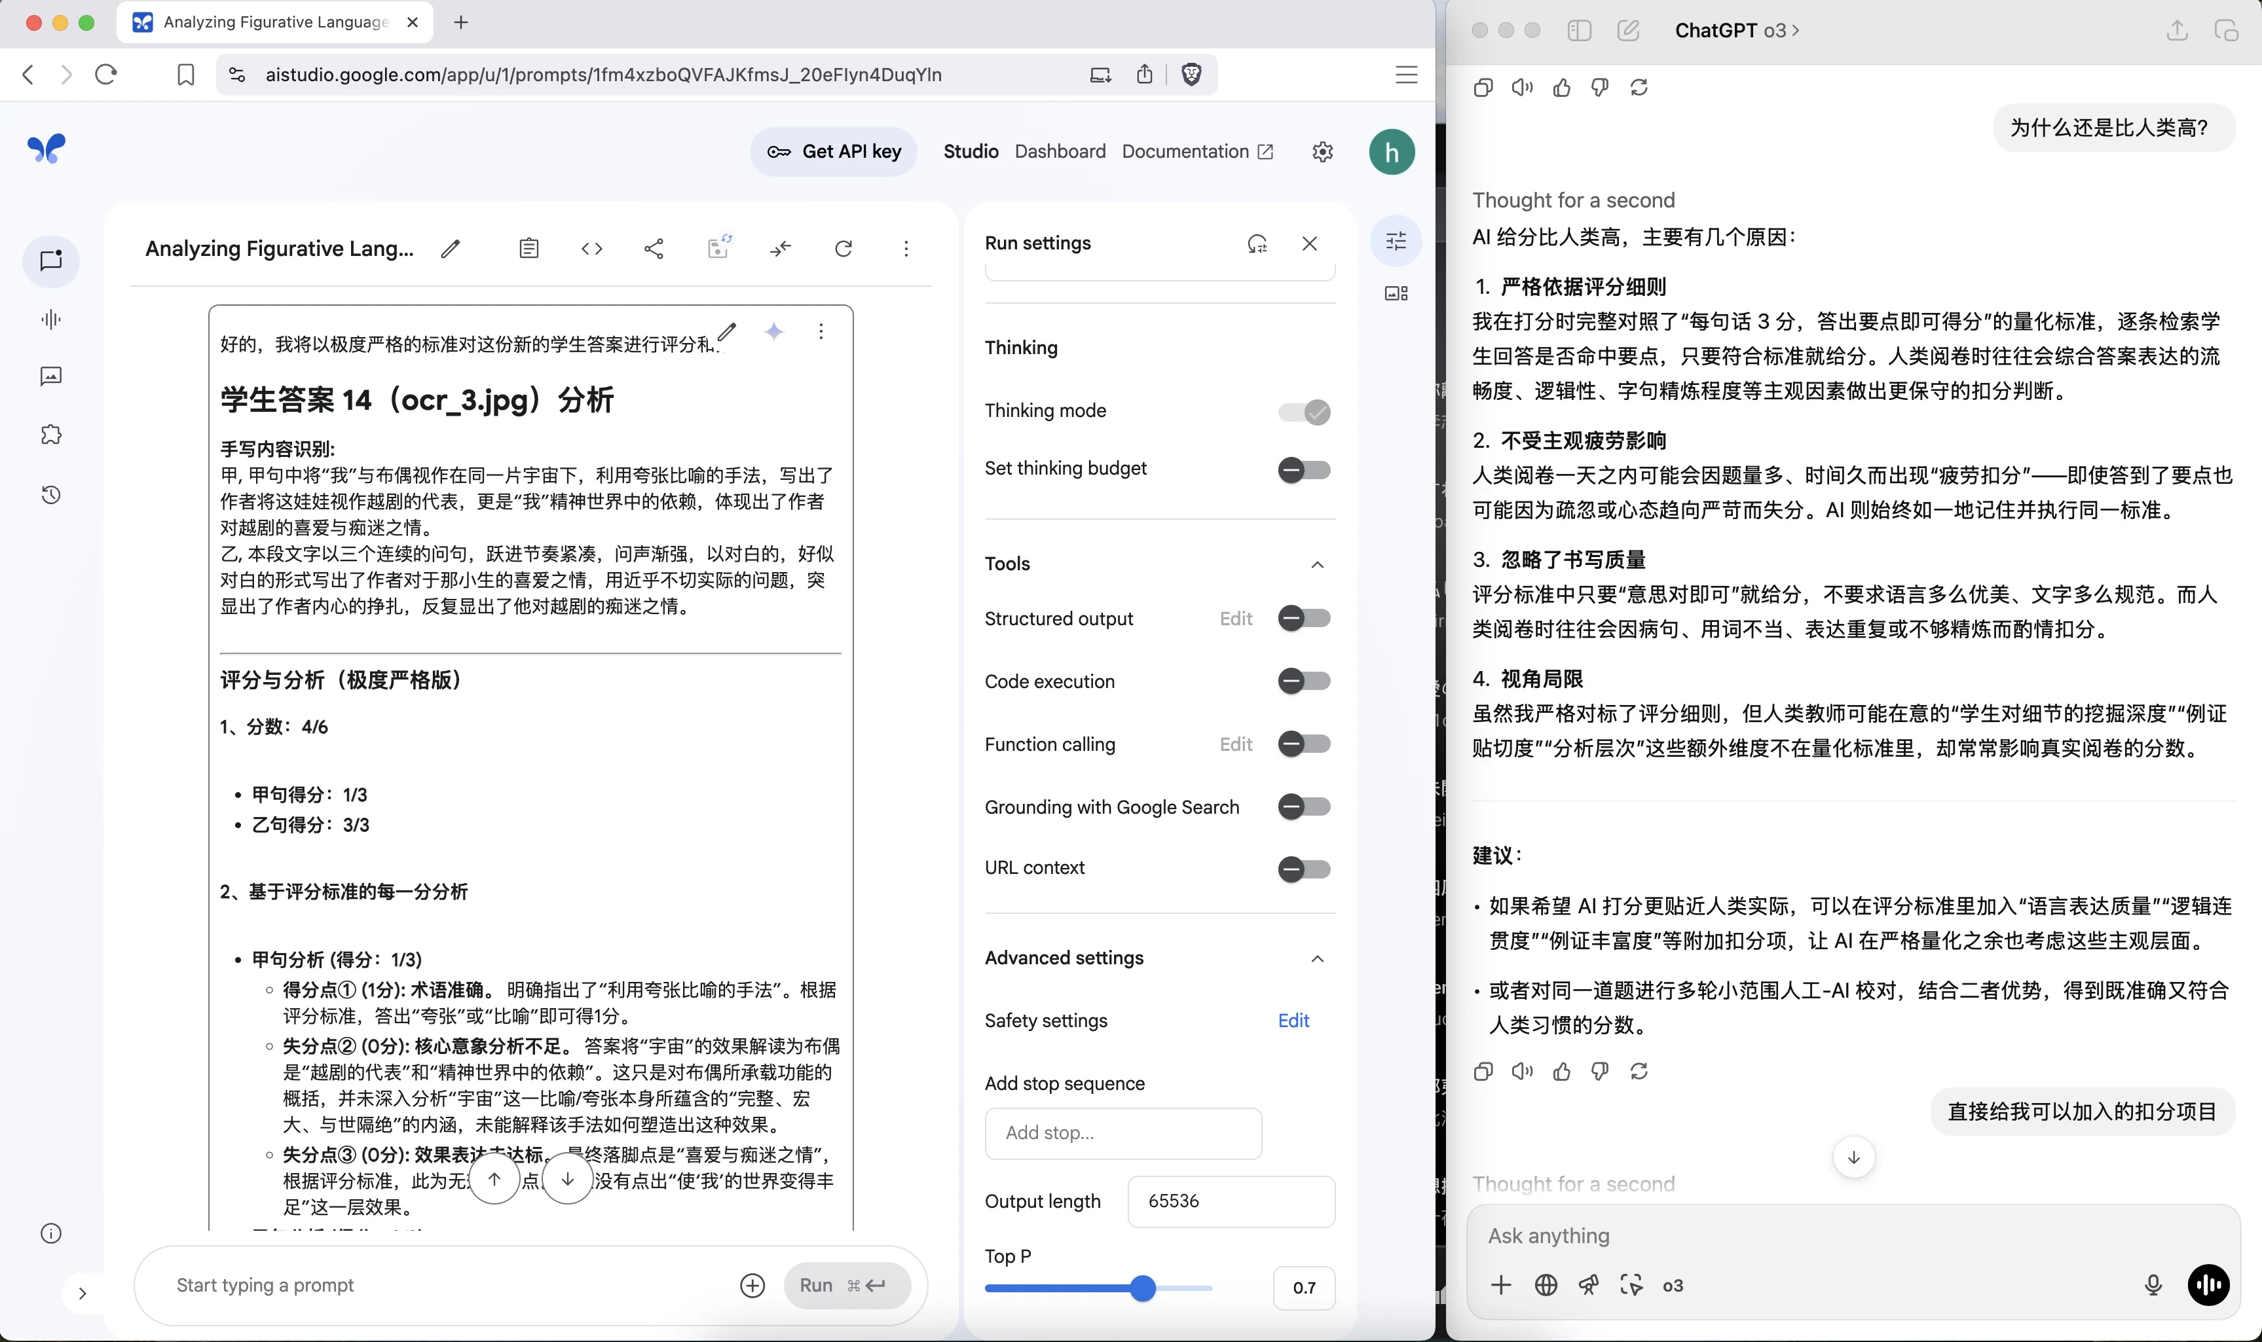Collapse Advanced settings
Viewport: 2262px width, 1342px height.
(1317, 958)
